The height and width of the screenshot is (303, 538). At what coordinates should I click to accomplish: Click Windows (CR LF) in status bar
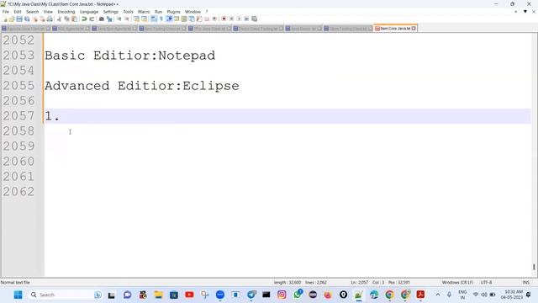(x=457, y=283)
